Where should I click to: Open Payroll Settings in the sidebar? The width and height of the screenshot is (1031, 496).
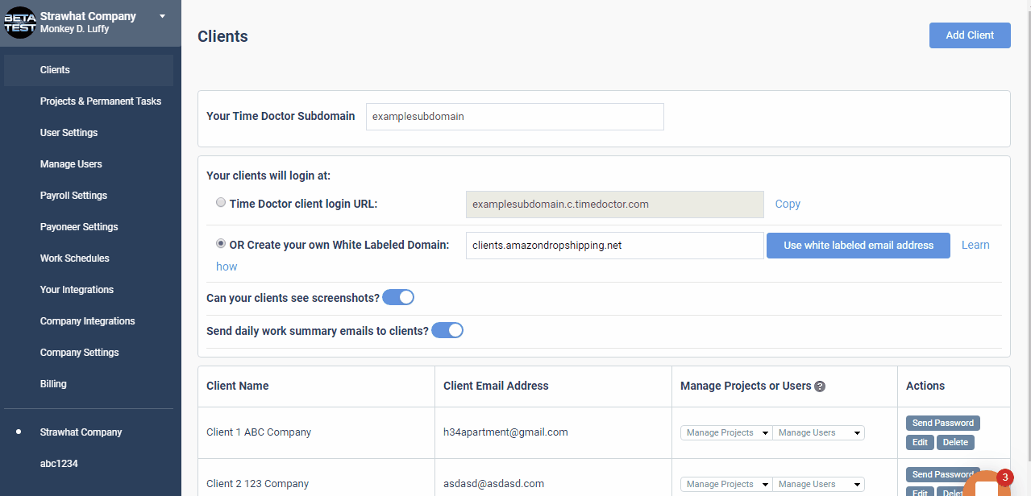pos(74,195)
